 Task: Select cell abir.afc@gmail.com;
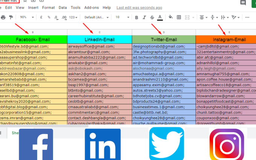click(226, 58)
